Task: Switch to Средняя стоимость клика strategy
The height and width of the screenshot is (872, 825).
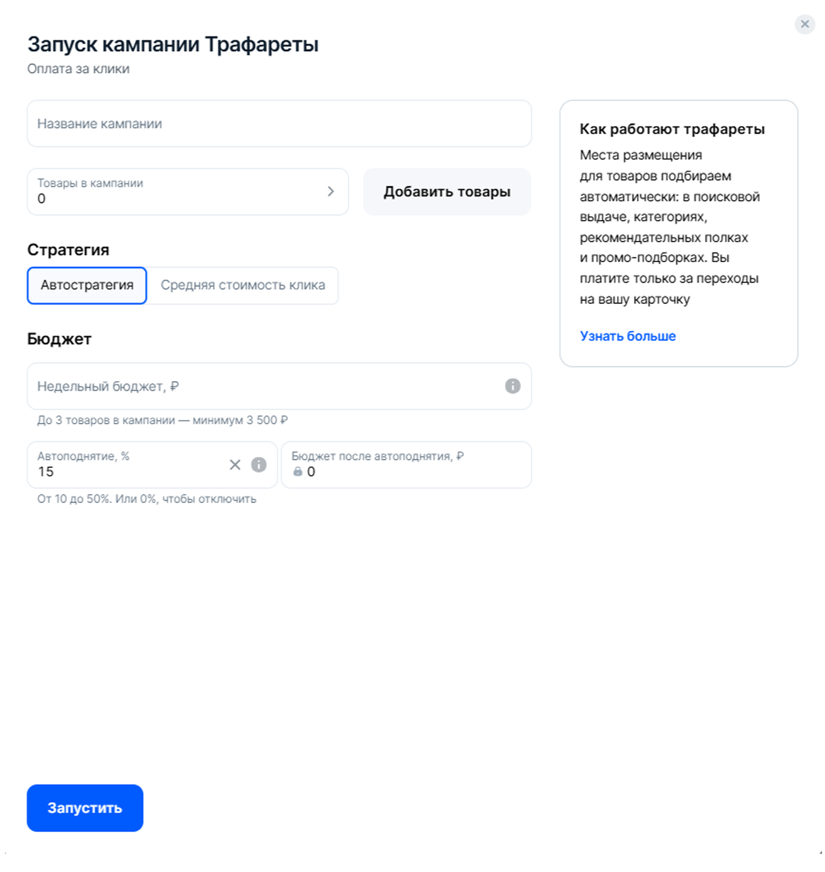Action: click(243, 285)
